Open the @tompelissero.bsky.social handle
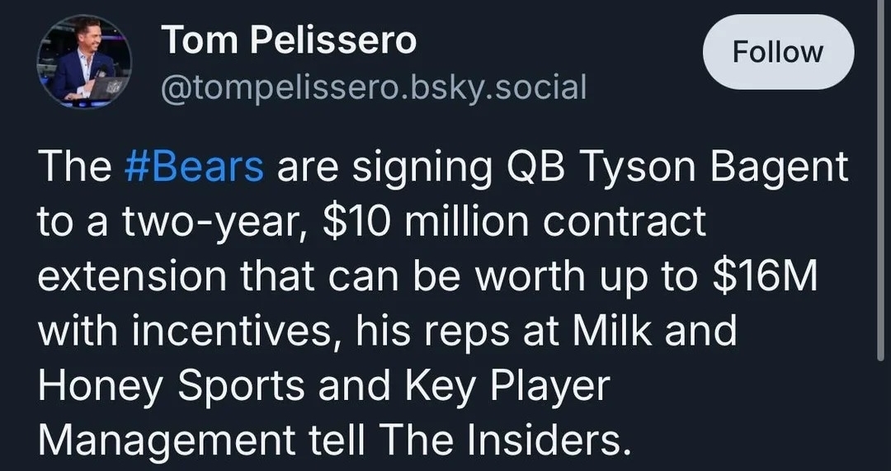The height and width of the screenshot is (471, 891). coord(374,88)
